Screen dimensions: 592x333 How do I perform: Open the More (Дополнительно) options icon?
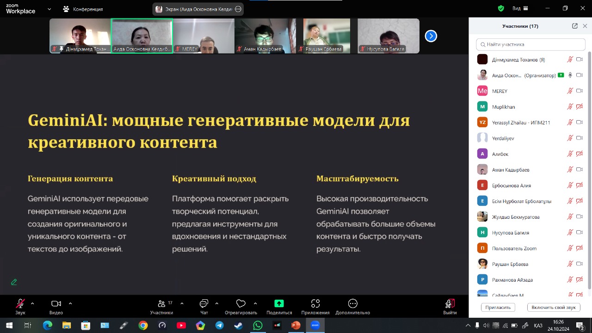pyautogui.click(x=353, y=304)
